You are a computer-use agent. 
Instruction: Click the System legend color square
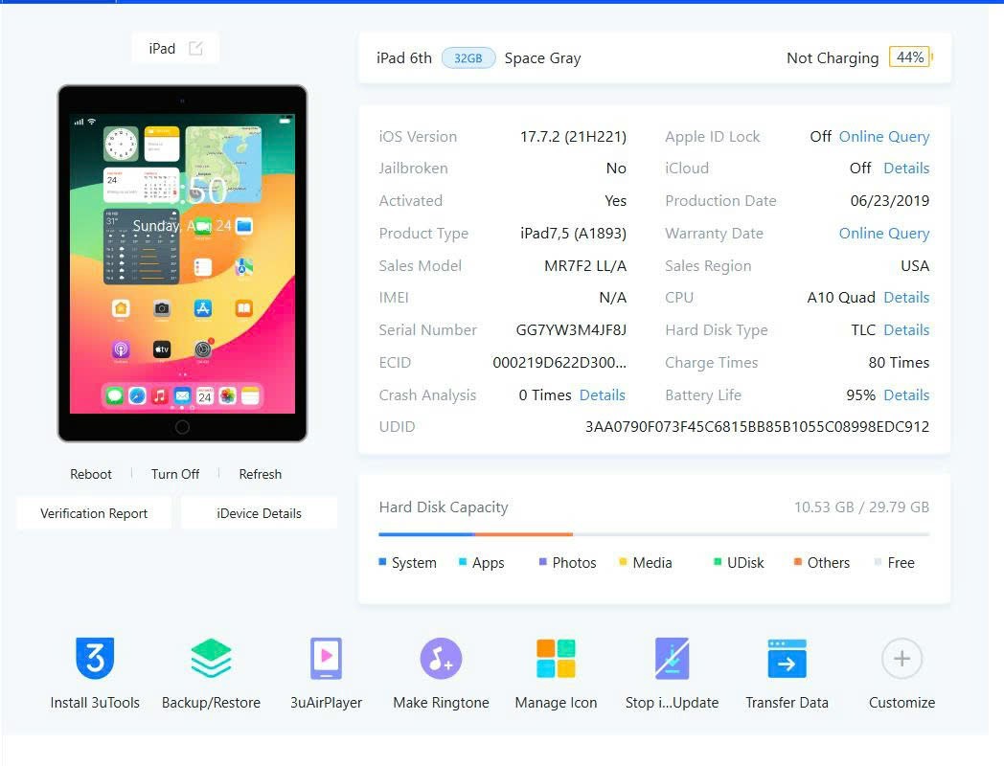[x=382, y=562]
